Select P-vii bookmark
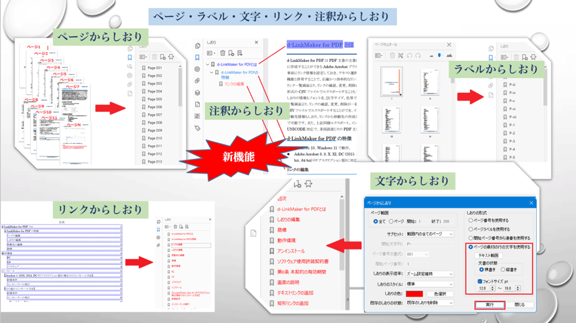576x323 pixels. pos(513,117)
